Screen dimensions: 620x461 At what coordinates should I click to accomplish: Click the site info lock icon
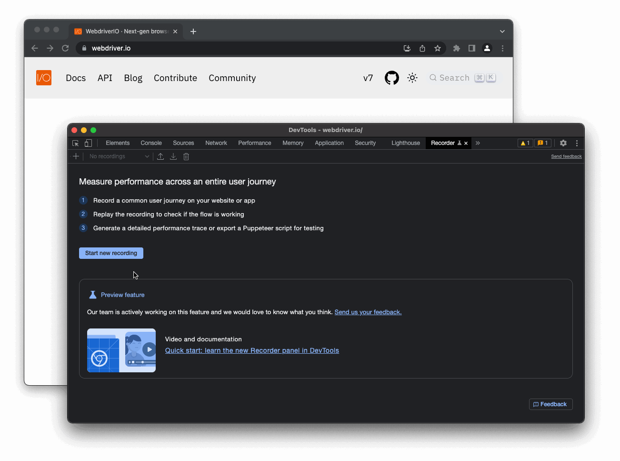[84, 48]
